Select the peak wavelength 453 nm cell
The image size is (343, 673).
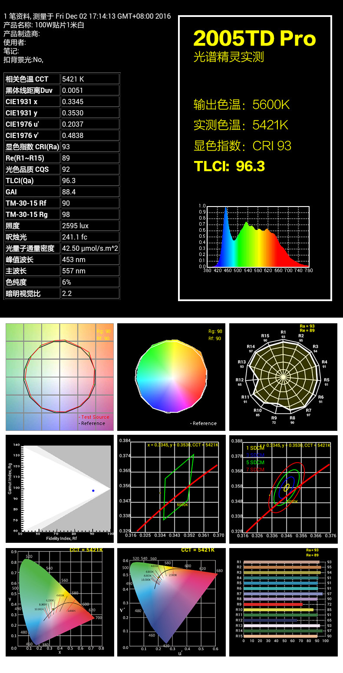pos(90,259)
